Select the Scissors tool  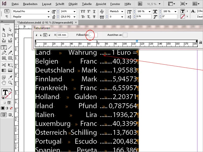tap(4, 65)
